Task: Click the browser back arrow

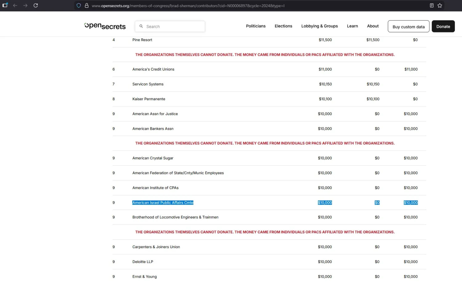Action: click(15, 6)
